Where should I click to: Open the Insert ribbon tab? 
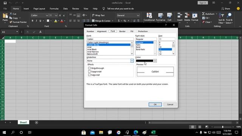26,9
